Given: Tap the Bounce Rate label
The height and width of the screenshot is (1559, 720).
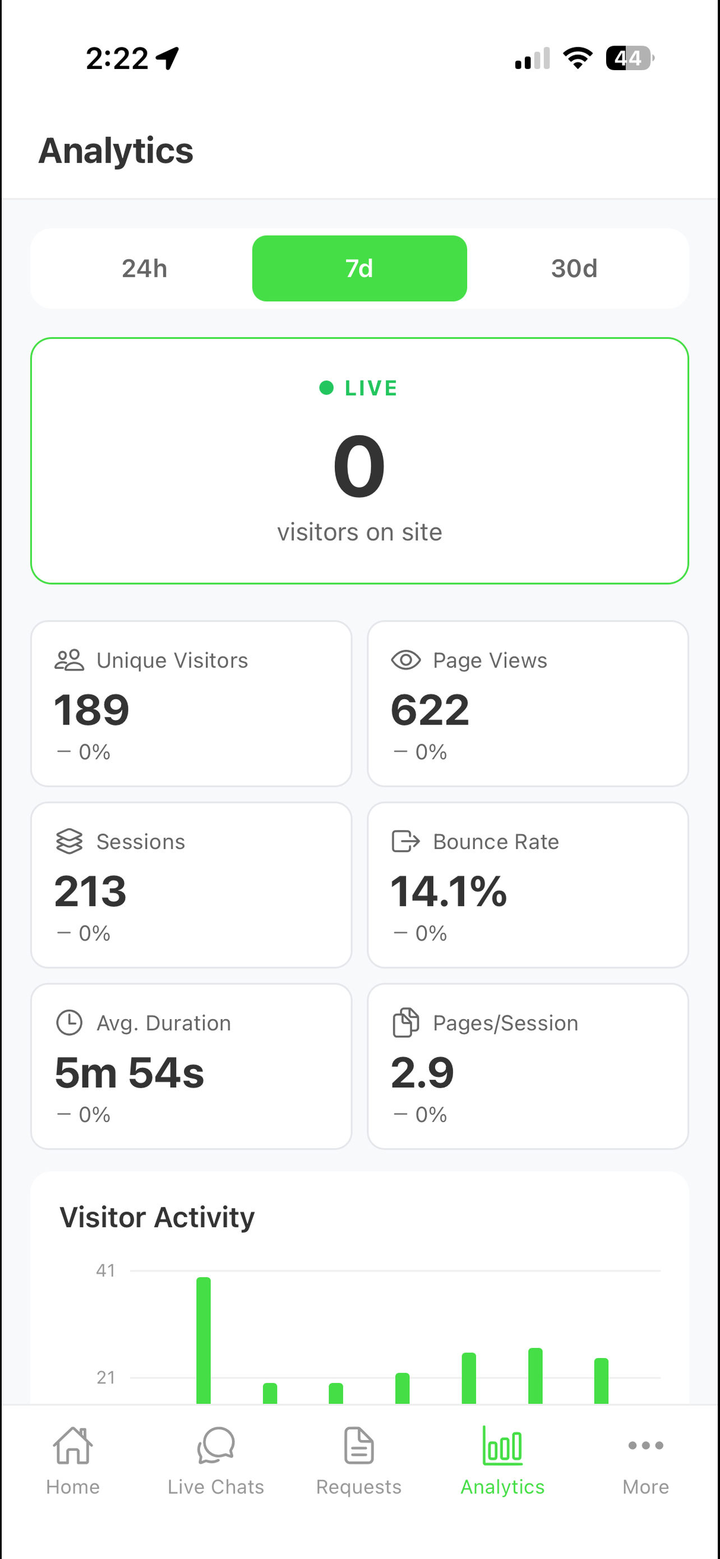Looking at the screenshot, I should (496, 841).
